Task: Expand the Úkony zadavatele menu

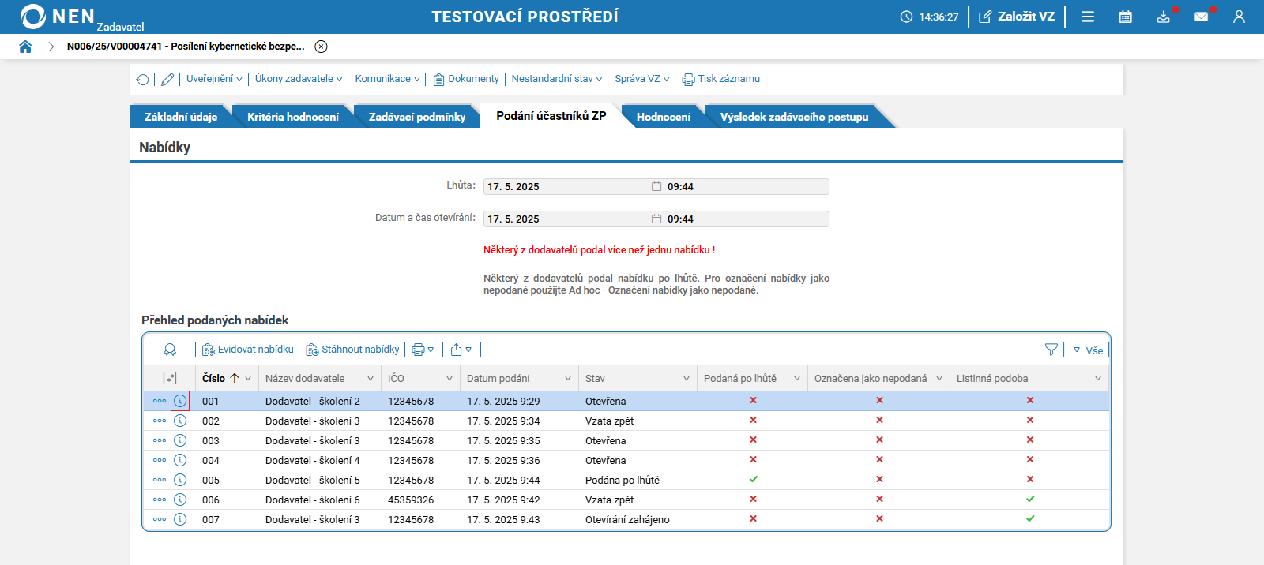Action: (298, 79)
